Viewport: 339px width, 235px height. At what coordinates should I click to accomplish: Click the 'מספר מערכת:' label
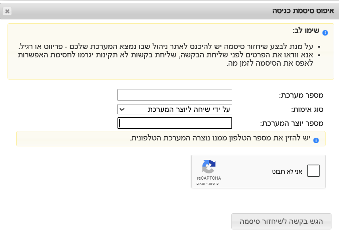301,95
